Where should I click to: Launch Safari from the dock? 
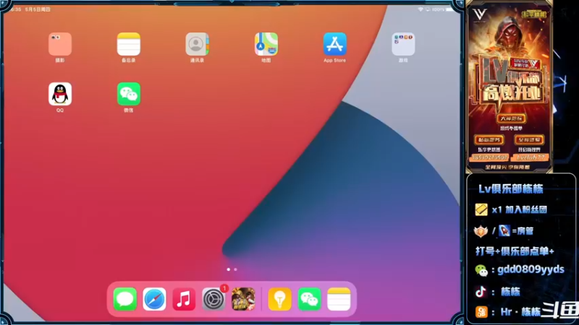pyautogui.click(x=154, y=299)
